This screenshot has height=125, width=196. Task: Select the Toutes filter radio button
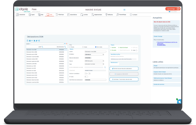coord(70,47)
